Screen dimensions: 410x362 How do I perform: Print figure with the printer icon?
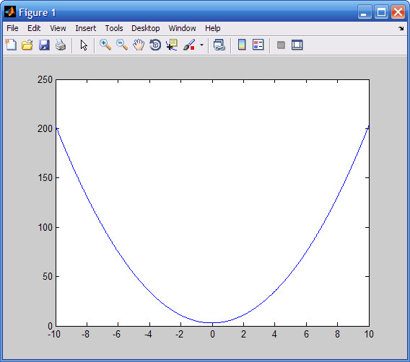[61, 45]
